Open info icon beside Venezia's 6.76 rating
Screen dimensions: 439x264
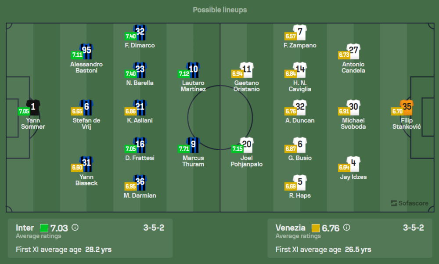coord(347,228)
